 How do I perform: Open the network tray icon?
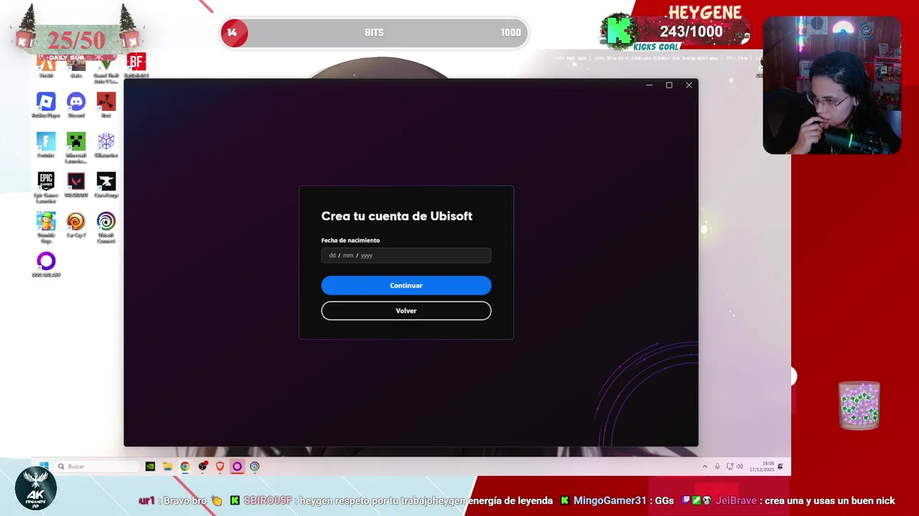729,467
